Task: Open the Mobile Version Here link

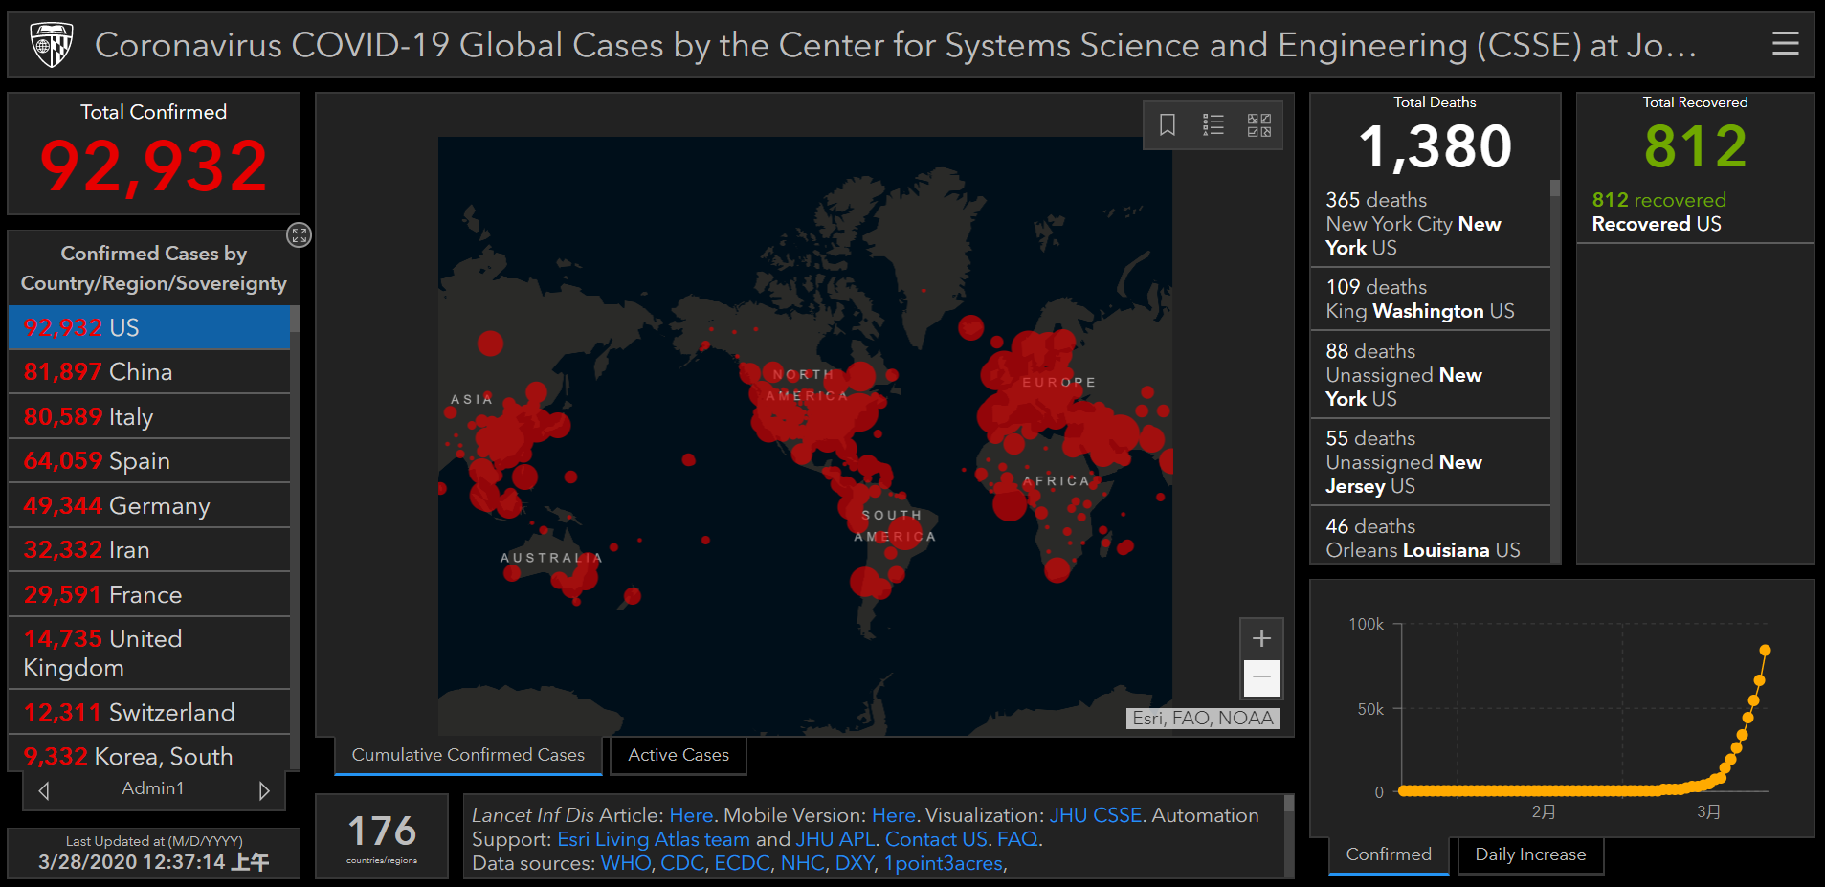Action: pyautogui.click(x=893, y=815)
